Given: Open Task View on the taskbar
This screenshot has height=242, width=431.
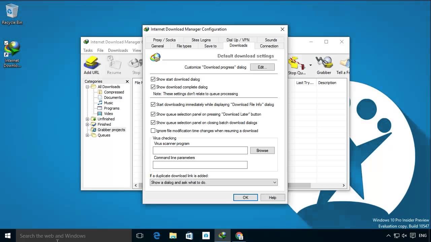Looking at the screenshot, I should click(x=140, y=236).
